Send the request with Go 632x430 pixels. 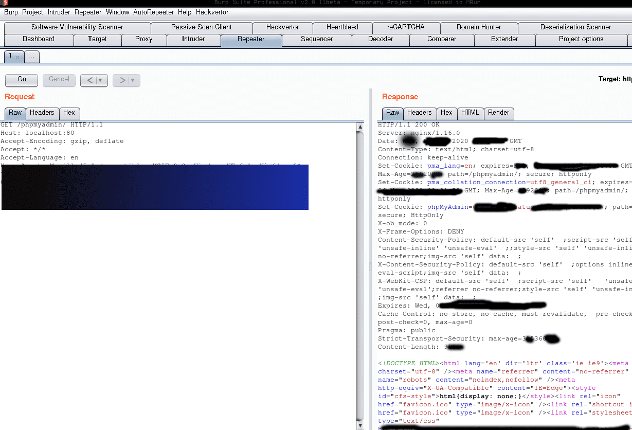click(22, 79)
